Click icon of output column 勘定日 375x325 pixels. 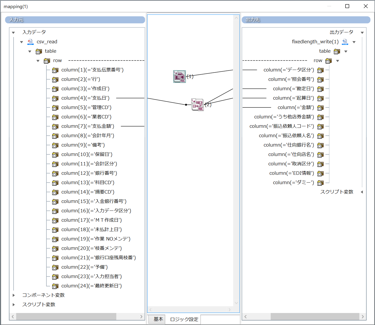click(x=320, y=89)
